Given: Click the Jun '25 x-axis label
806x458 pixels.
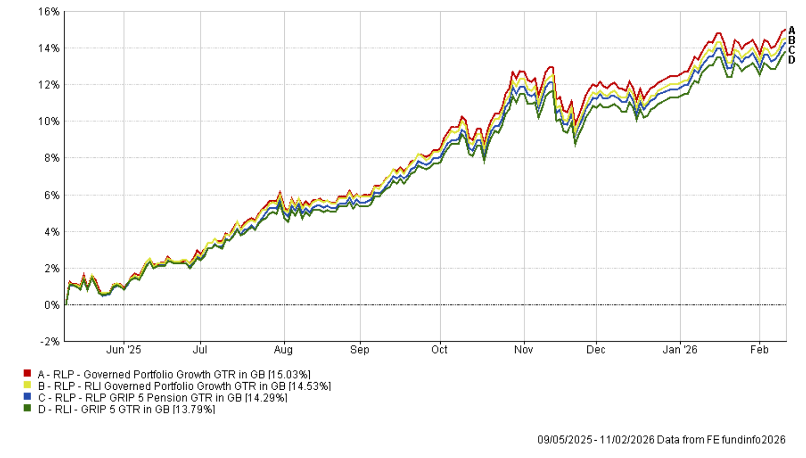Looking at the screenshot, I should (123, 350).
